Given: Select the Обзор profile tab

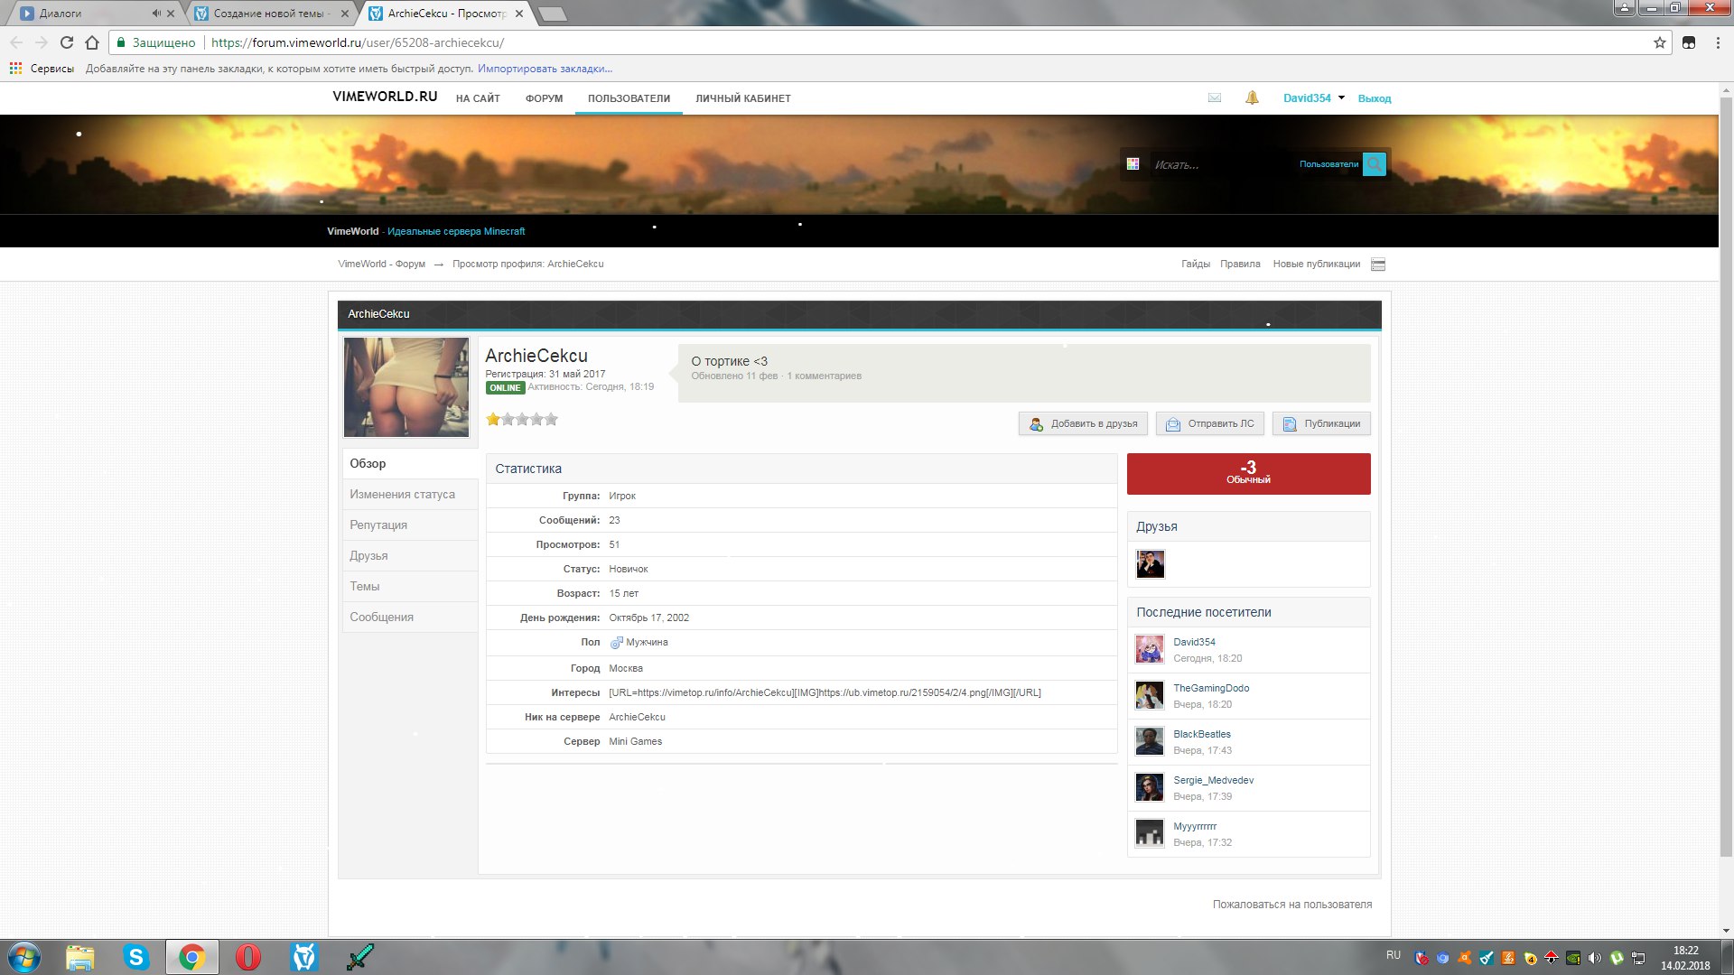Looking at the screenshot, I should tap(410, 463).
